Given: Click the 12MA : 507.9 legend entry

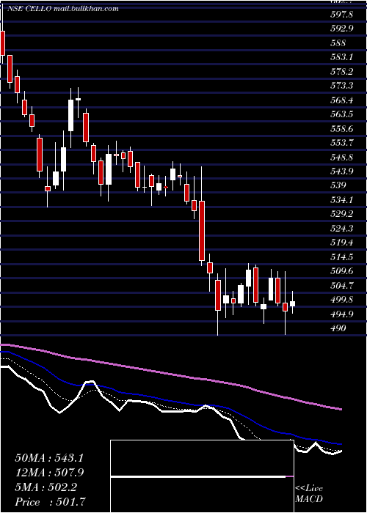Looking at the screenshot, I should (49, 473).
